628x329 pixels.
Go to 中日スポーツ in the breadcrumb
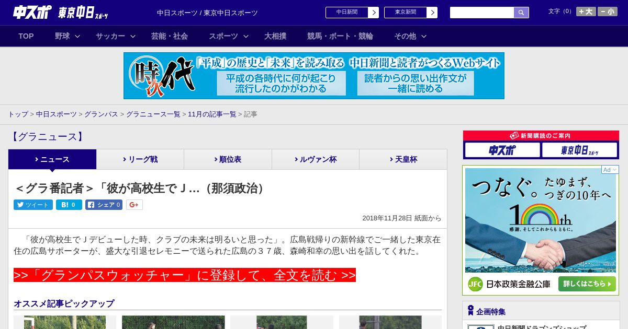(x=56, y=114)
